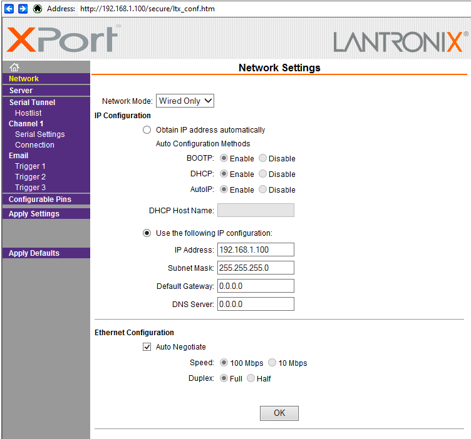The width and height of the screenshot is (471, 439).
Task: Open the Email section
Action: pos(18,156)
